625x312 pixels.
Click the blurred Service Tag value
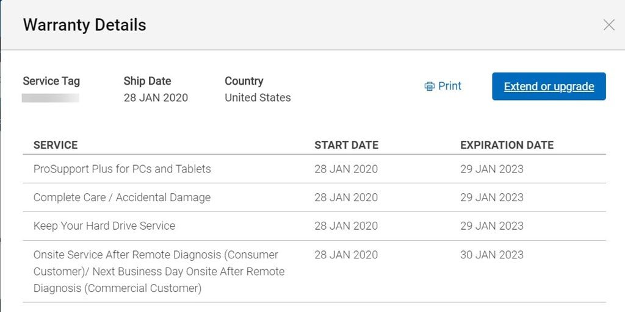(x=50, y=98)
